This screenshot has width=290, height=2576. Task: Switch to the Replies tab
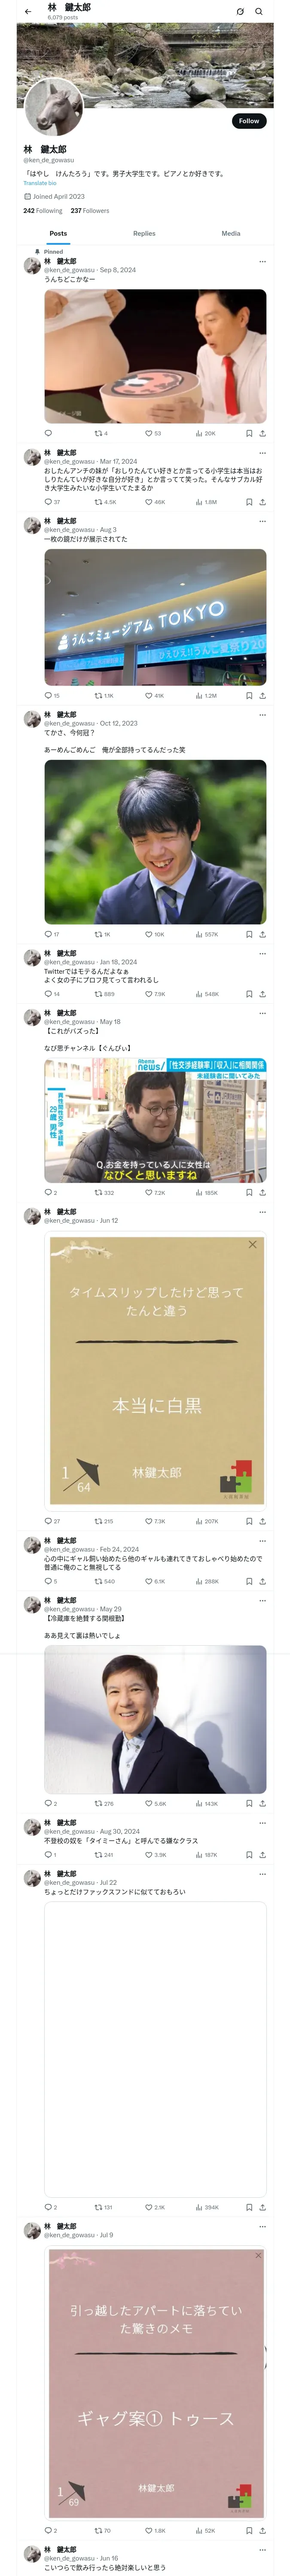click(x=144, y=233)
